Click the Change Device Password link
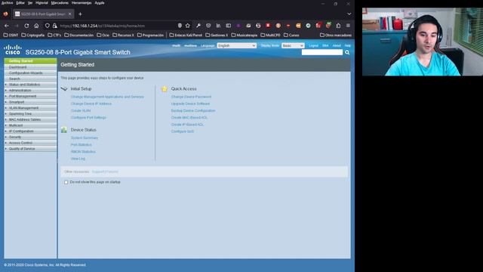Viewport: 483px width, 272px height. click(x=191, y=97)
